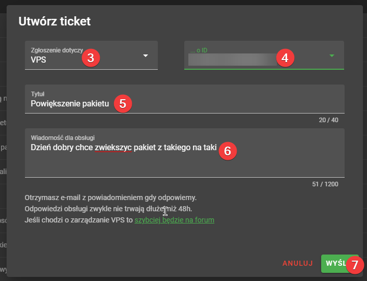Click the red badge numbered 6
The image size is (367, 281).
pos(228,151)
